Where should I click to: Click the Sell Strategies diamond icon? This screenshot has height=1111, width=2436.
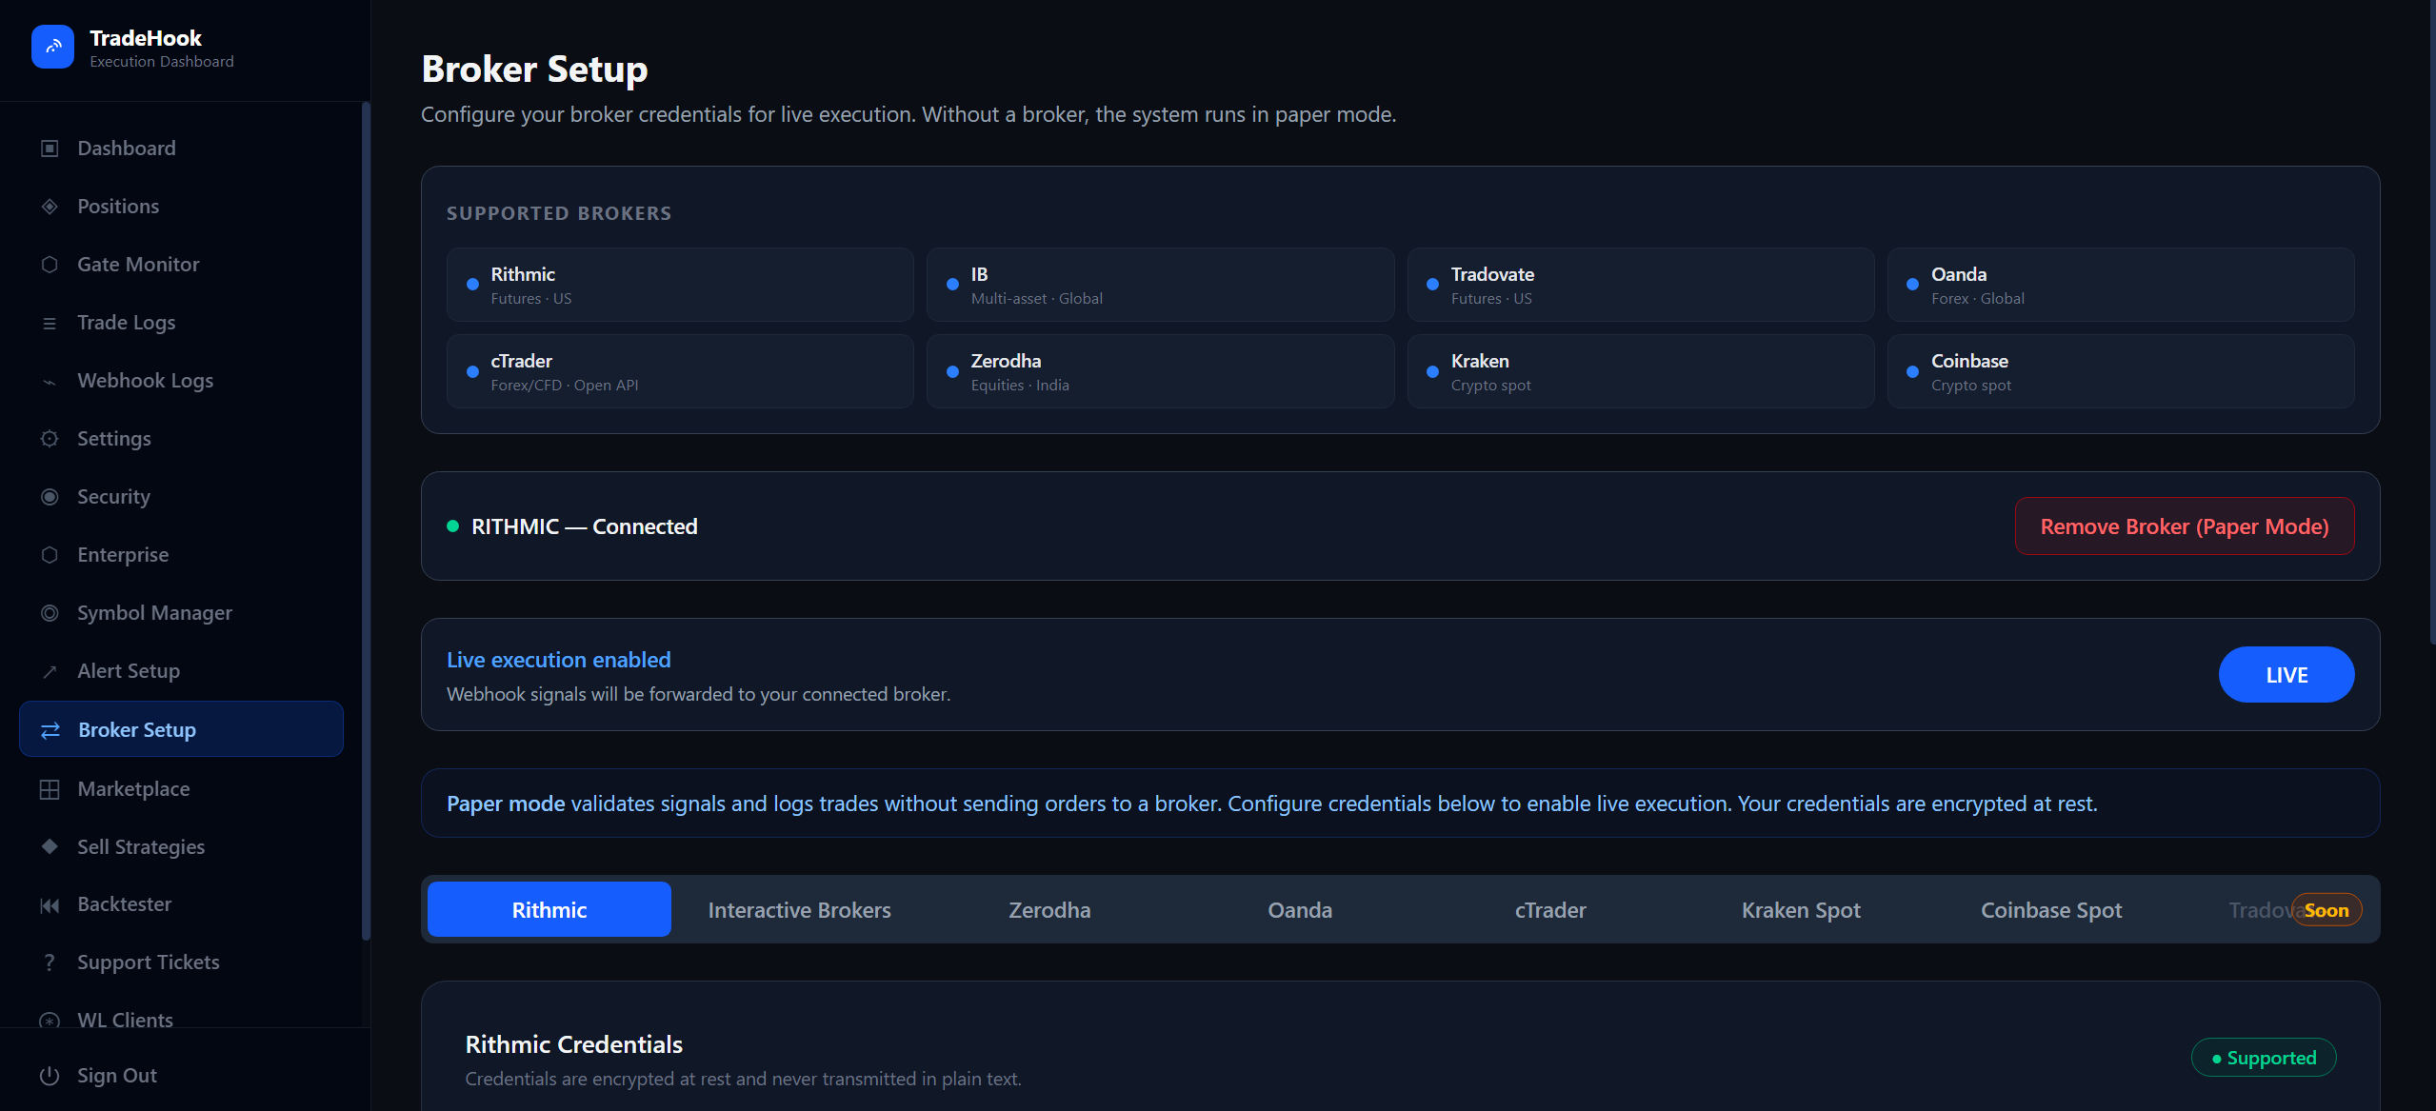pyautogui.click(x=50, y=847)
